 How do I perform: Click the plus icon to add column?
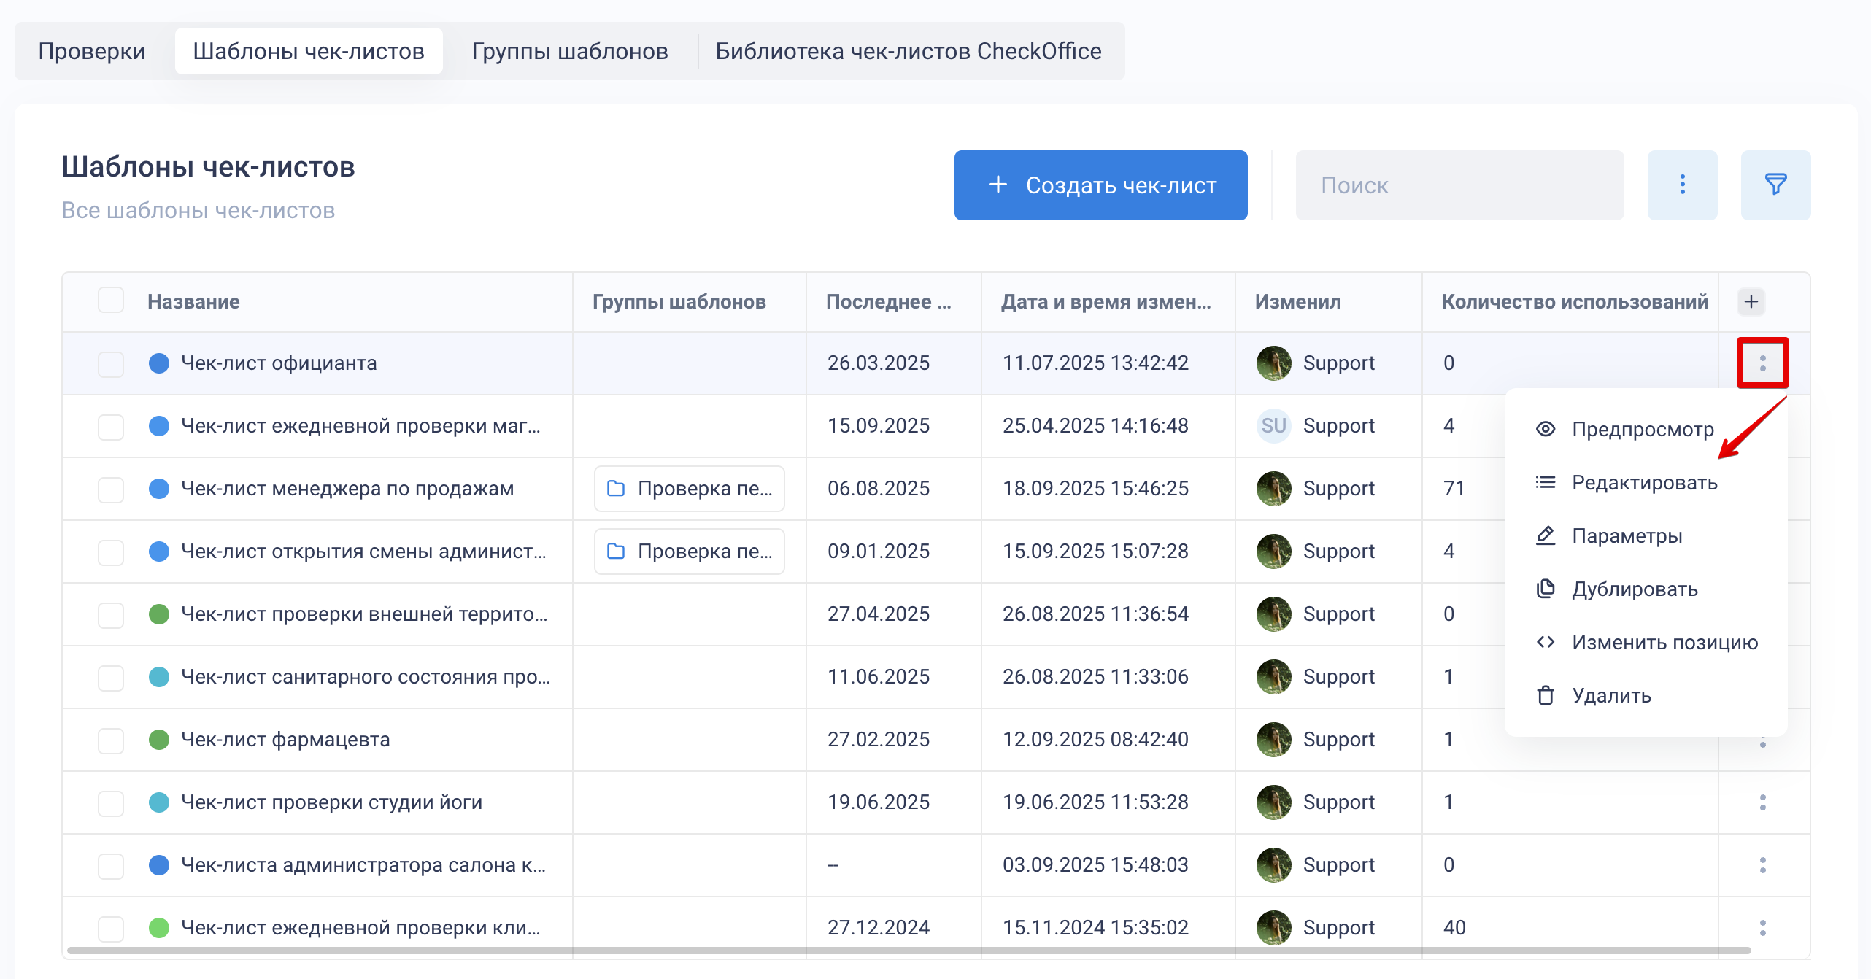(1751, 301)
